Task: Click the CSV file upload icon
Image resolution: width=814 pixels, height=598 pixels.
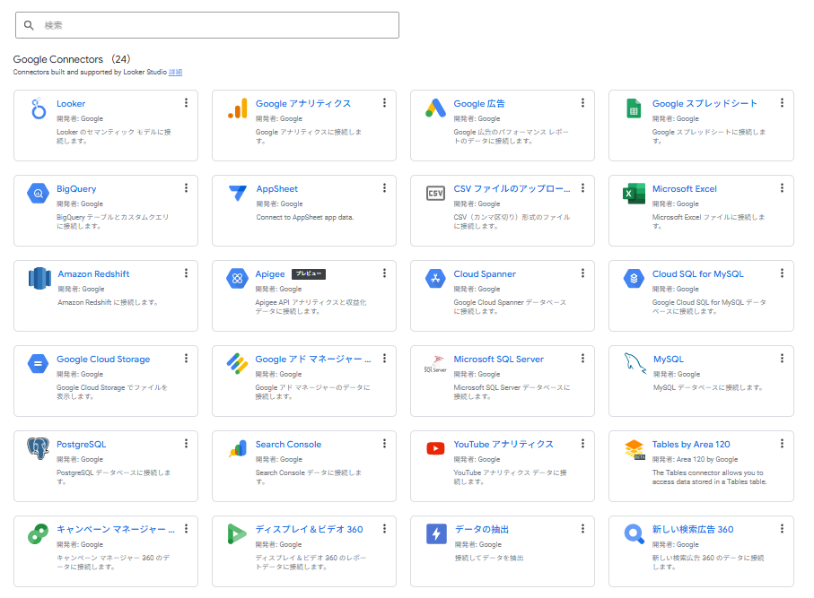Action: pos(435,194)
